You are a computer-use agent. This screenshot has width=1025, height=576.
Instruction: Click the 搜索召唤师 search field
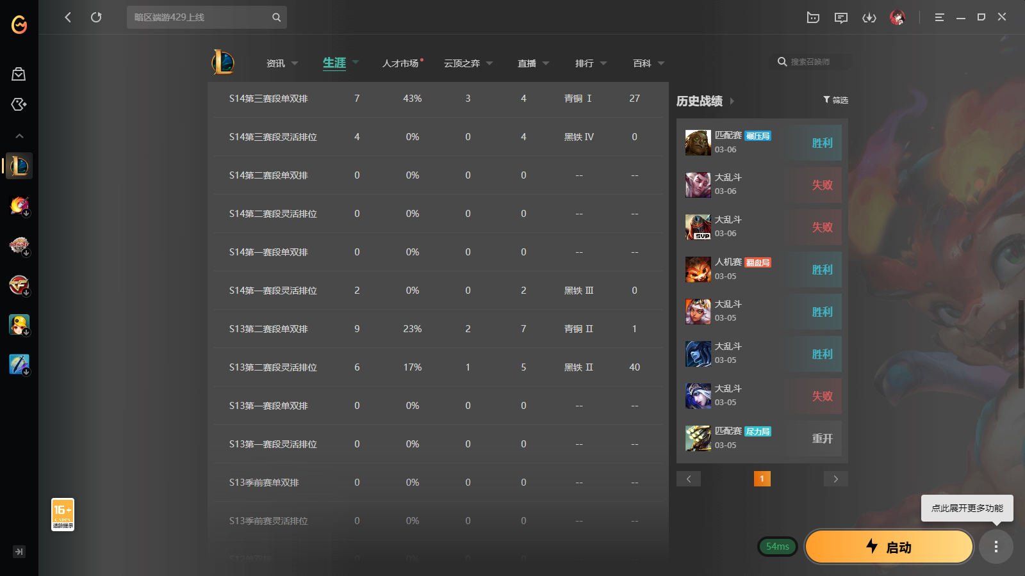coord(810,62)
